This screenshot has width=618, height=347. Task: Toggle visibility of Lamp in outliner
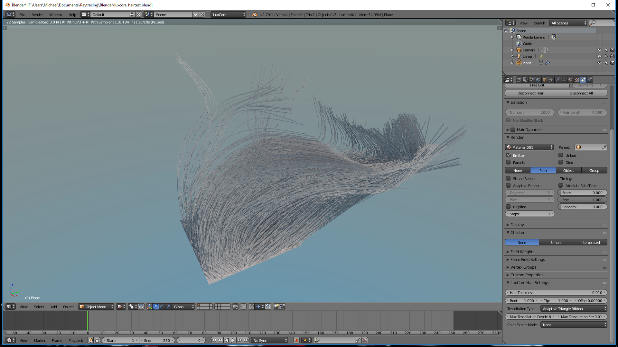click(599, 56)
